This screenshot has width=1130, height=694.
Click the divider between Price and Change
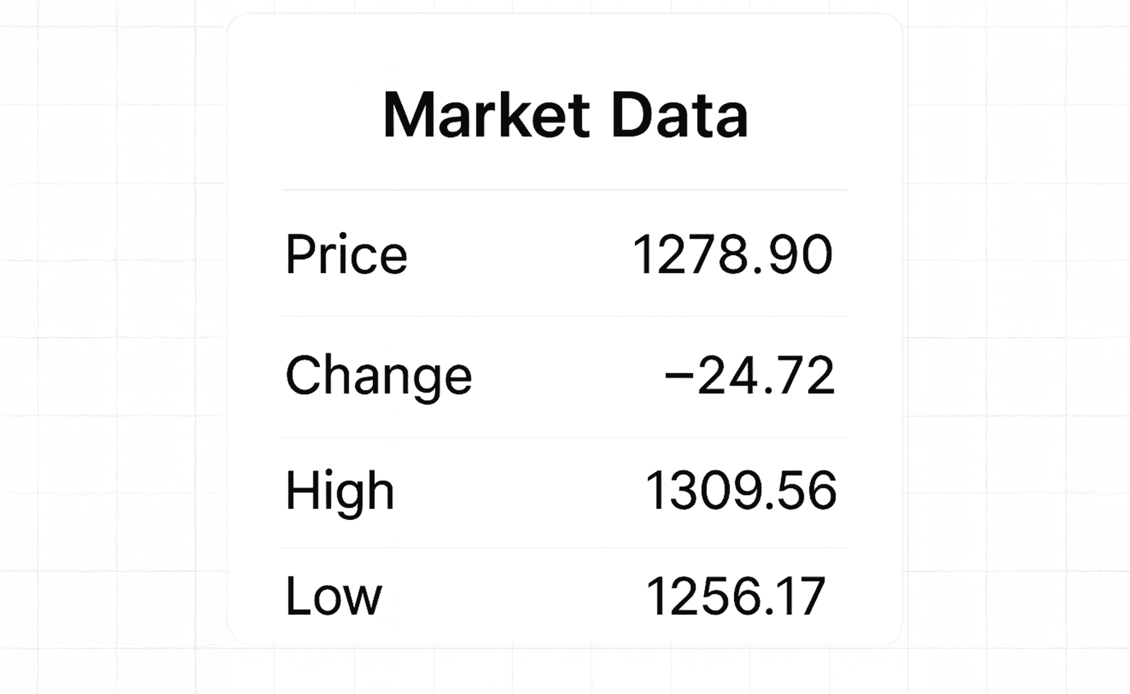tap(564, 317)
